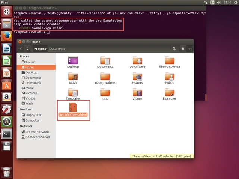Open LibreOffice Writer from the launcher
Screen dimensions: 239x179
click(7, 48)
